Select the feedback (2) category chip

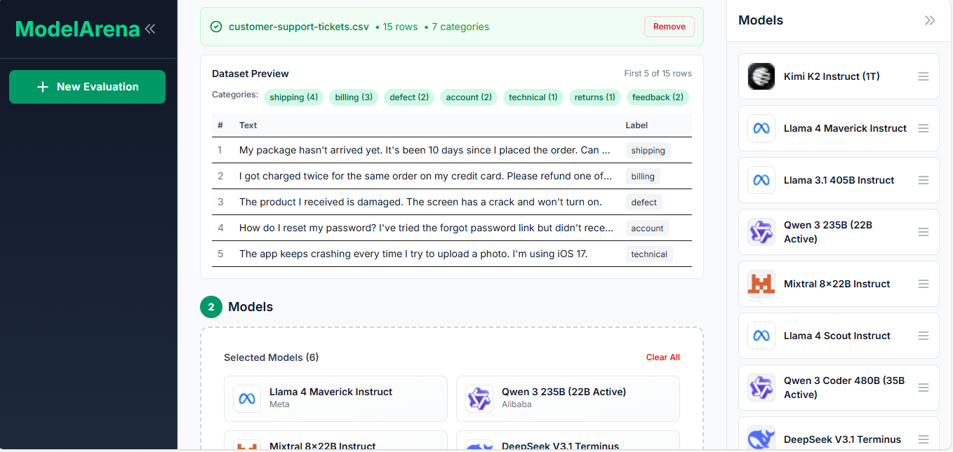[x=658, y=97]
